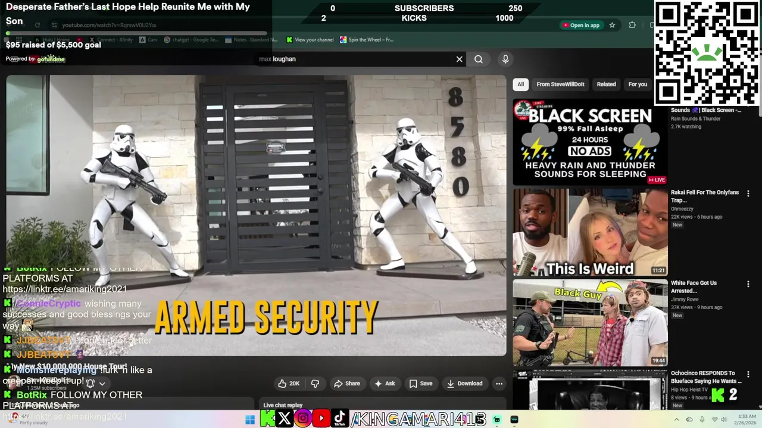Save the video to a playlist
Viewport: 762px width, 428px height.
tap(420, 383)
